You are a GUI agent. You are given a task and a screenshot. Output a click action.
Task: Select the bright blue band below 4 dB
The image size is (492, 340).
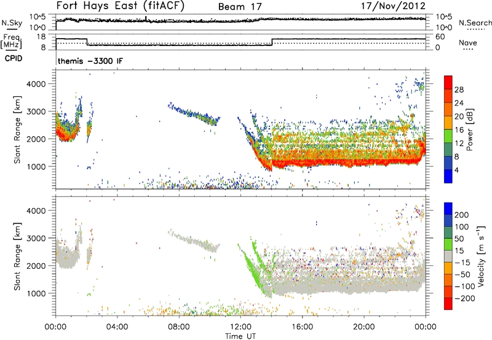point(448,176)
